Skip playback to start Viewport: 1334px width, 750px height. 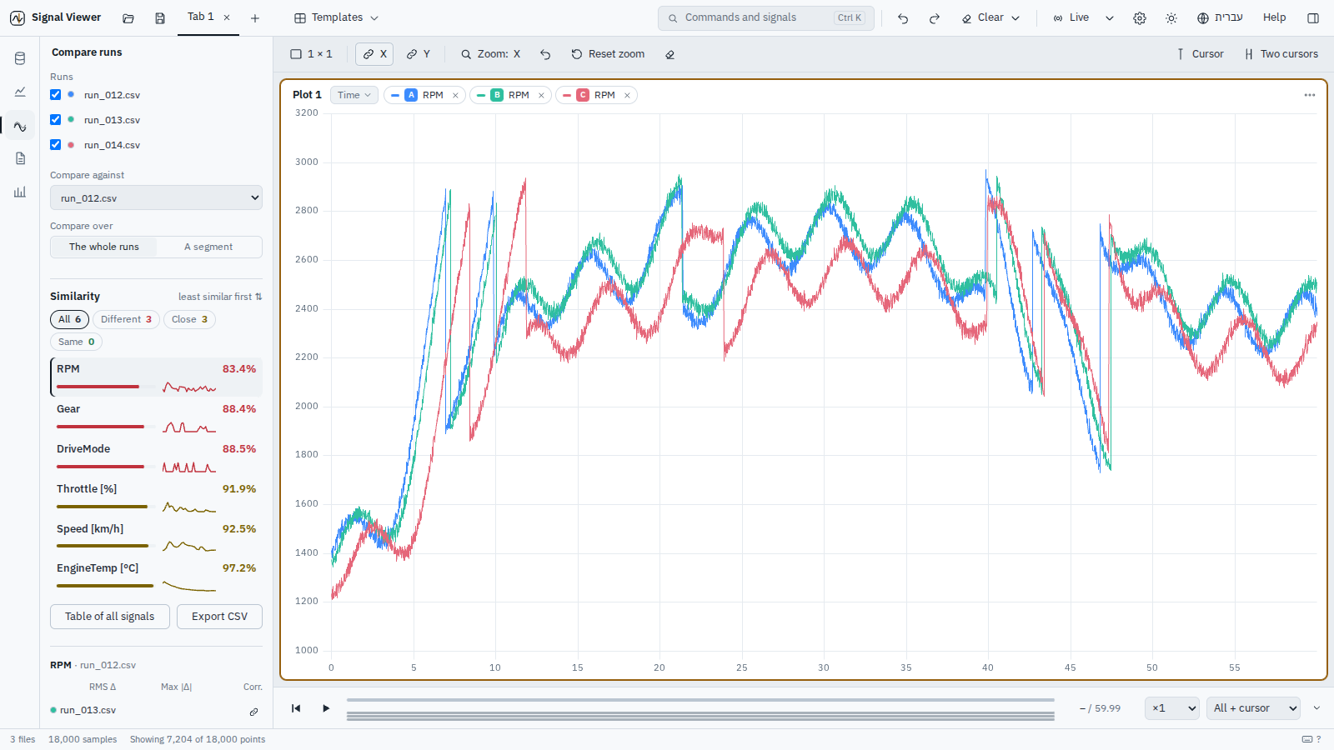pos(296,708)
